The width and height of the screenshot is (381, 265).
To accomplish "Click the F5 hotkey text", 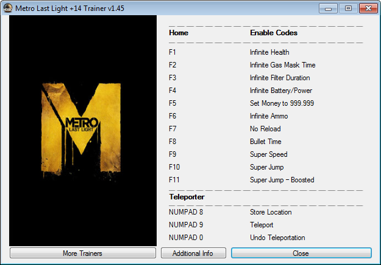I will coord(173,103).
